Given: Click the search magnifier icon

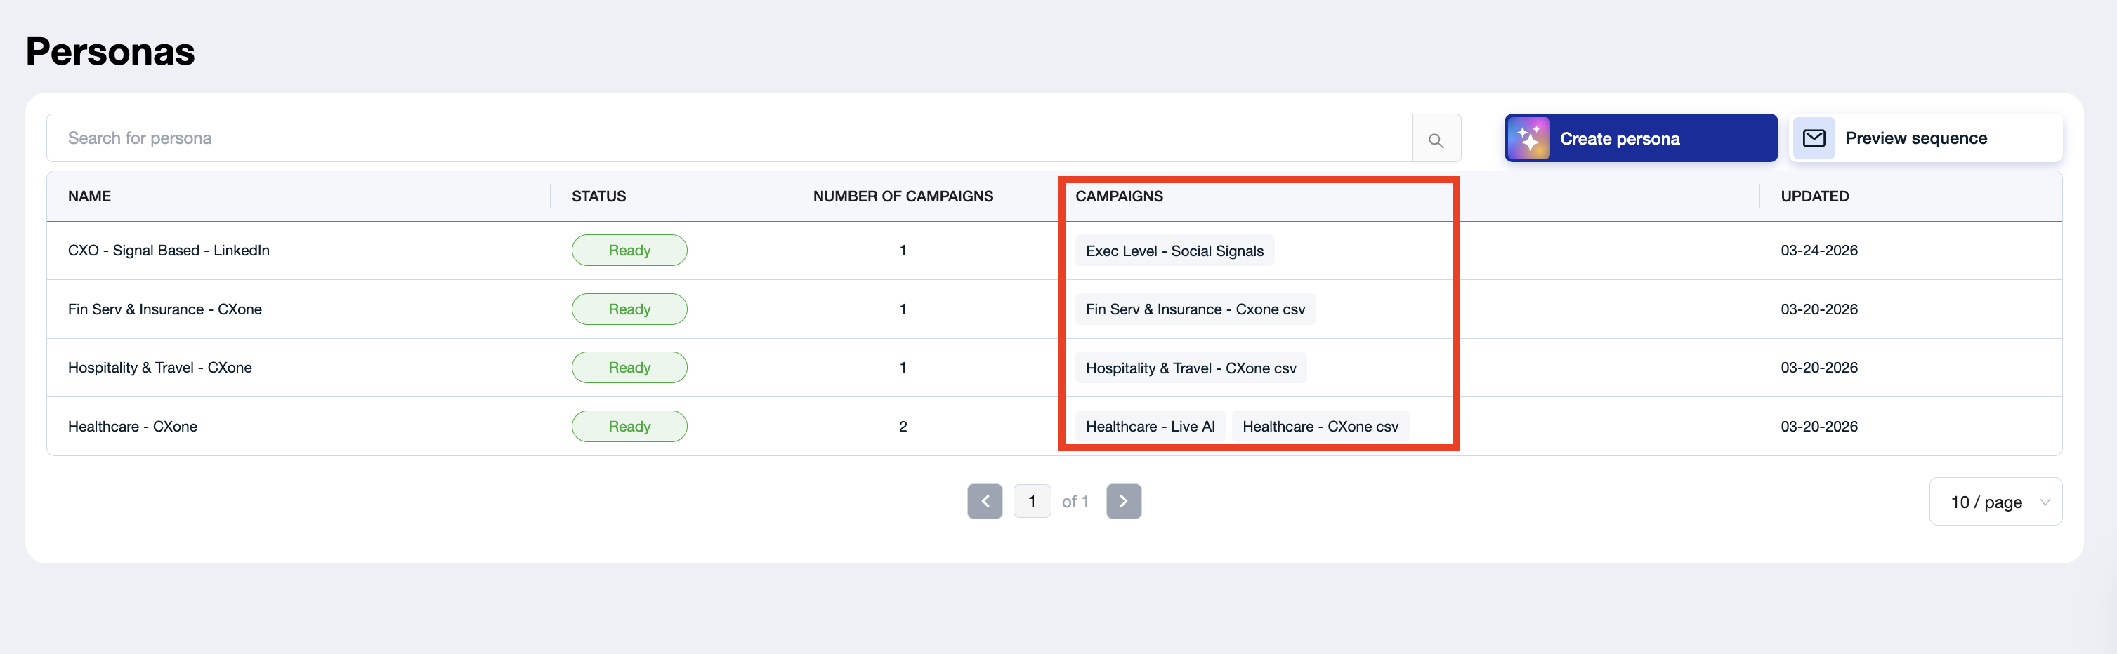Looking at the screenshot, I should tap(1436, 139).
